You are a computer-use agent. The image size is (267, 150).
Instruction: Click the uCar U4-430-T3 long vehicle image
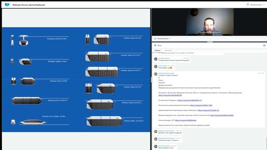(27, 100)
